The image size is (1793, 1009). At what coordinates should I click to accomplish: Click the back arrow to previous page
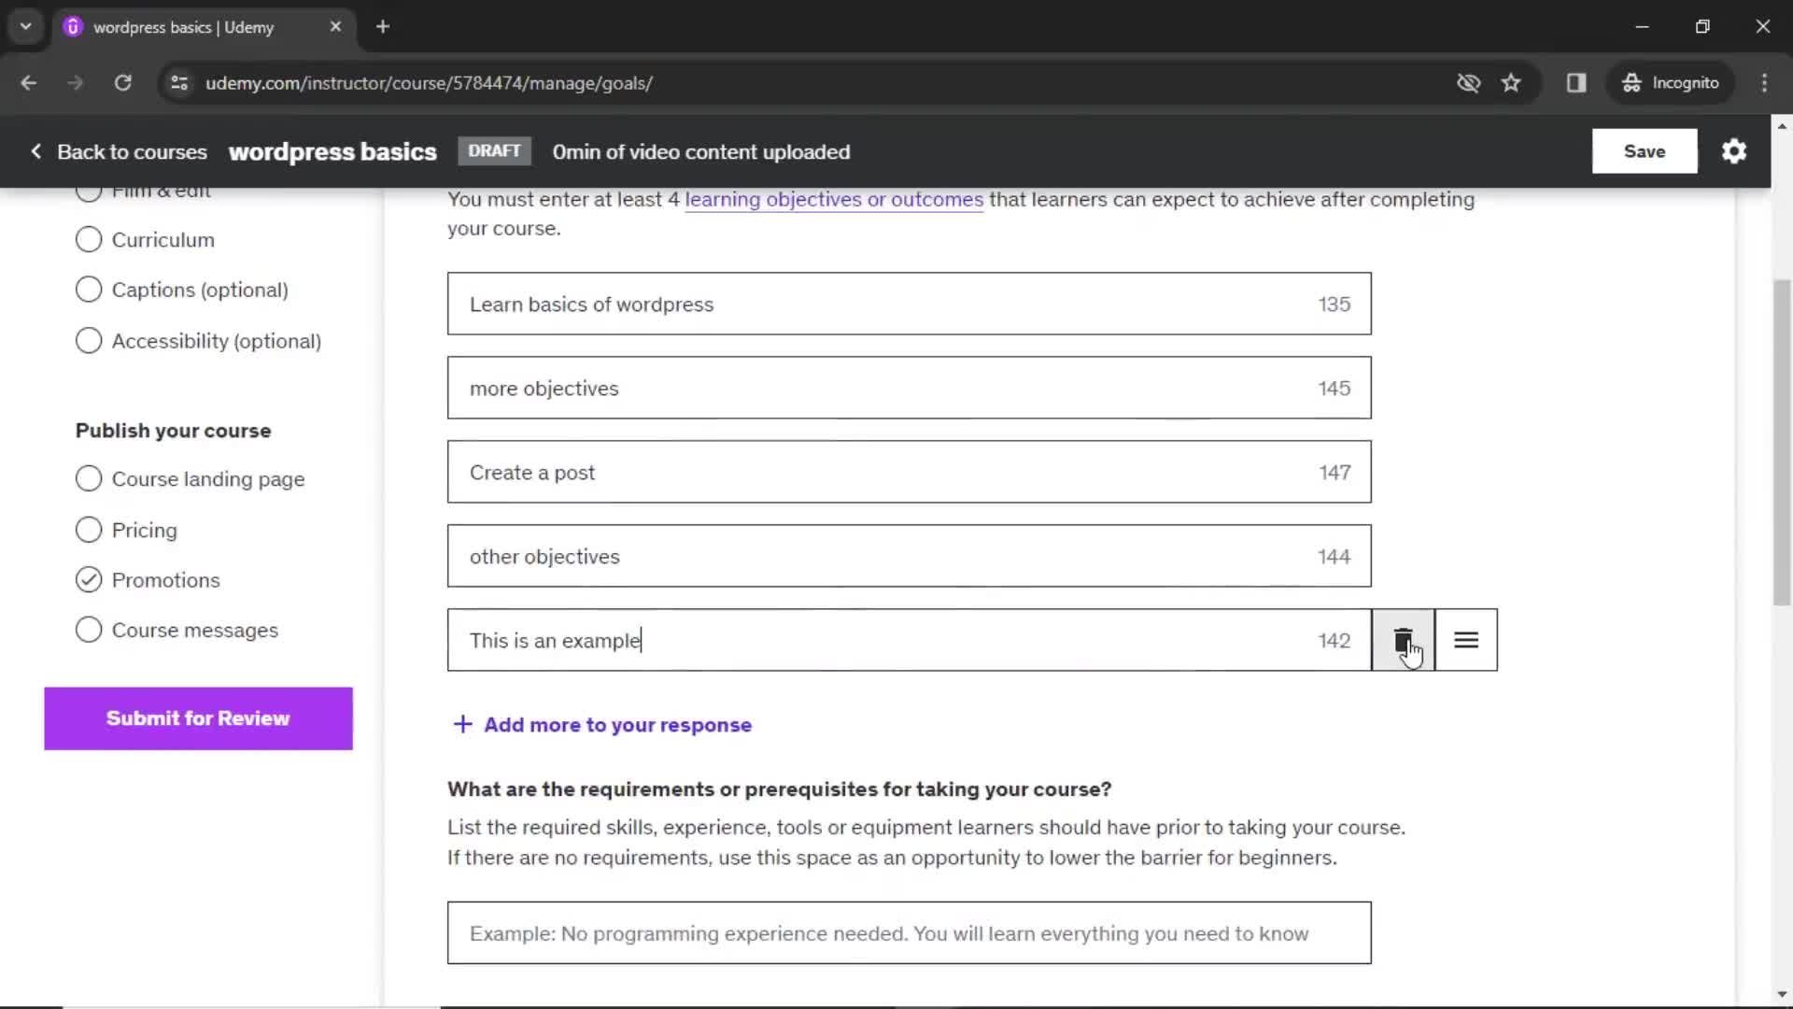tap(30, 82)
